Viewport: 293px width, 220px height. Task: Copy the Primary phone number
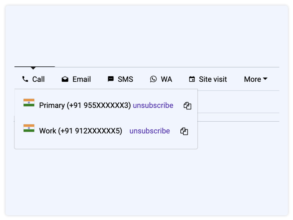(187, 106)
